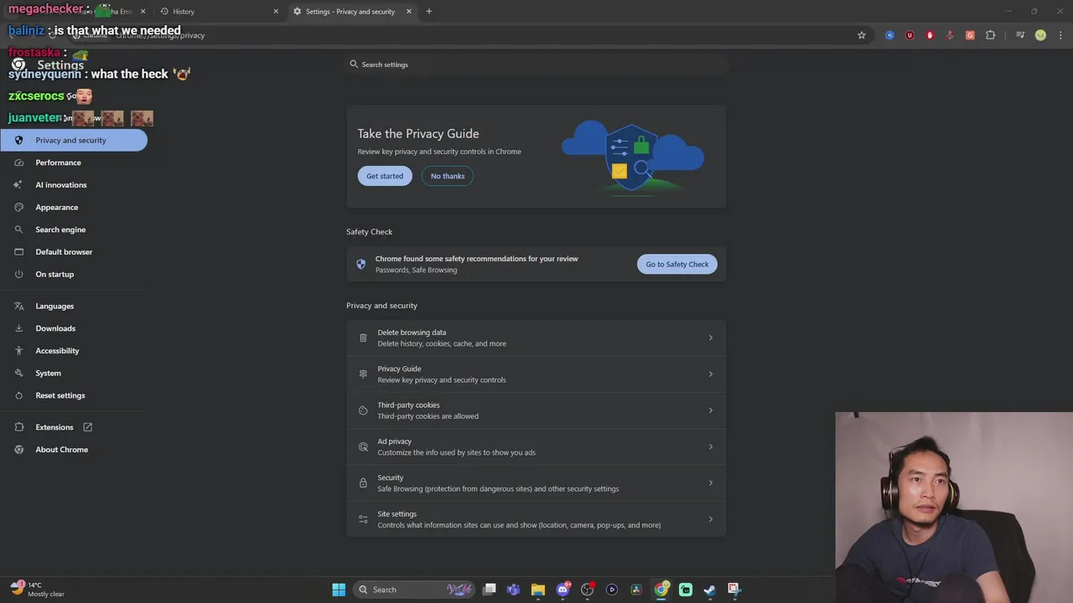Open Privacy and security in the sidebar

tap(74, 140)
